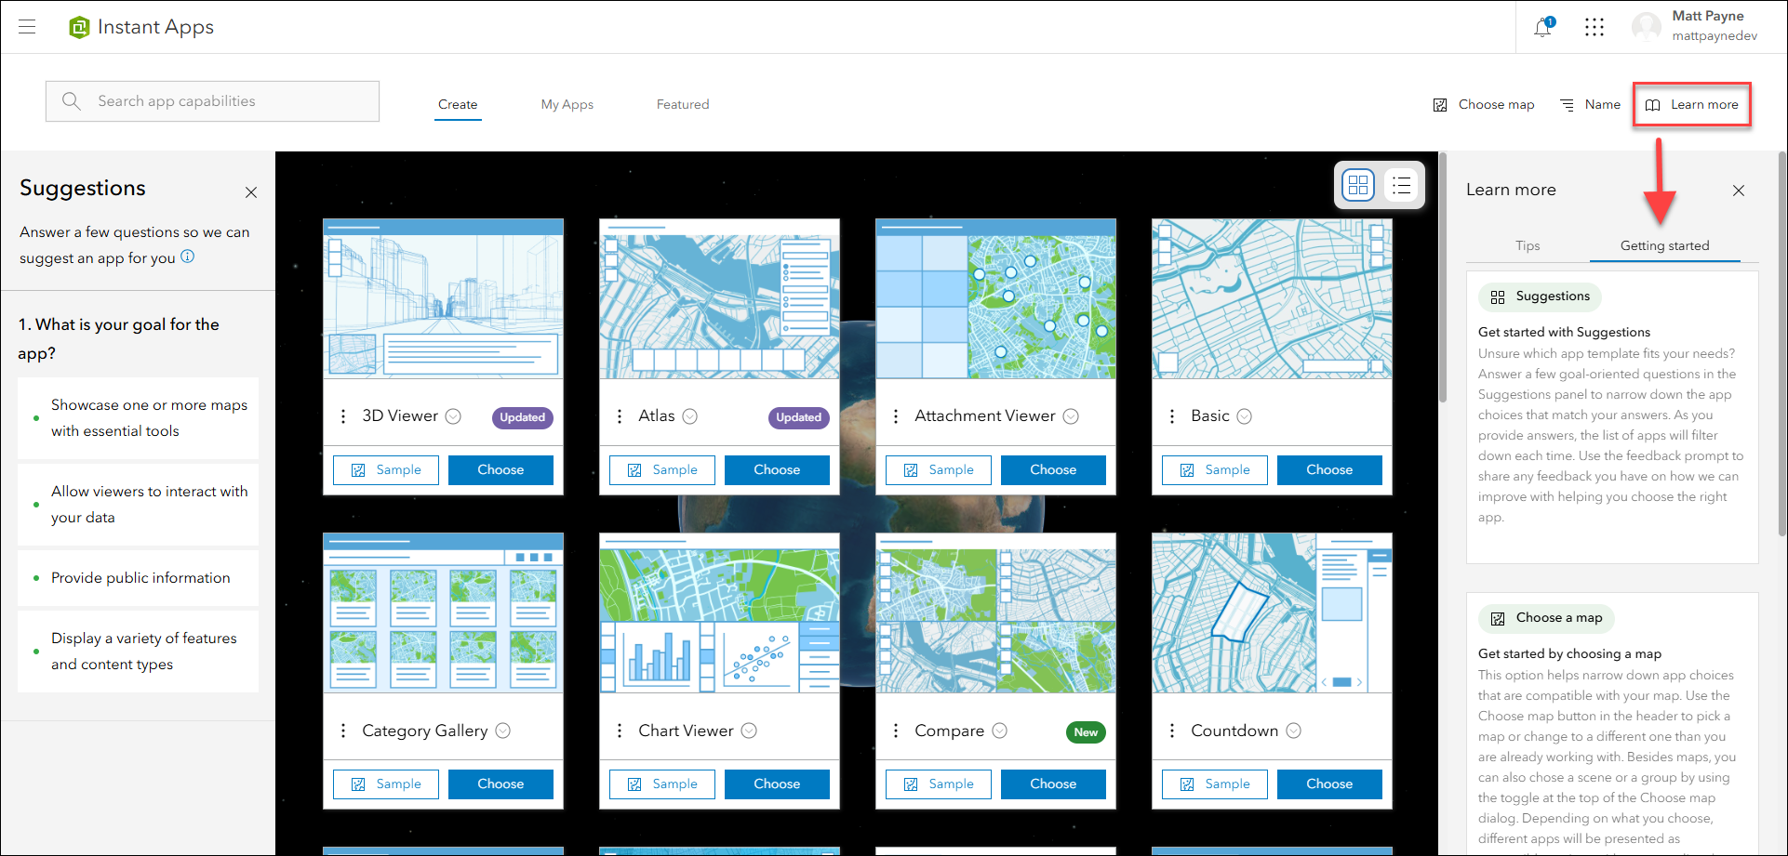The height and width of the screenshot is (856, 1788).
Task: Click the Basic thumbnail image
Action: click(x=1273, y=298)
